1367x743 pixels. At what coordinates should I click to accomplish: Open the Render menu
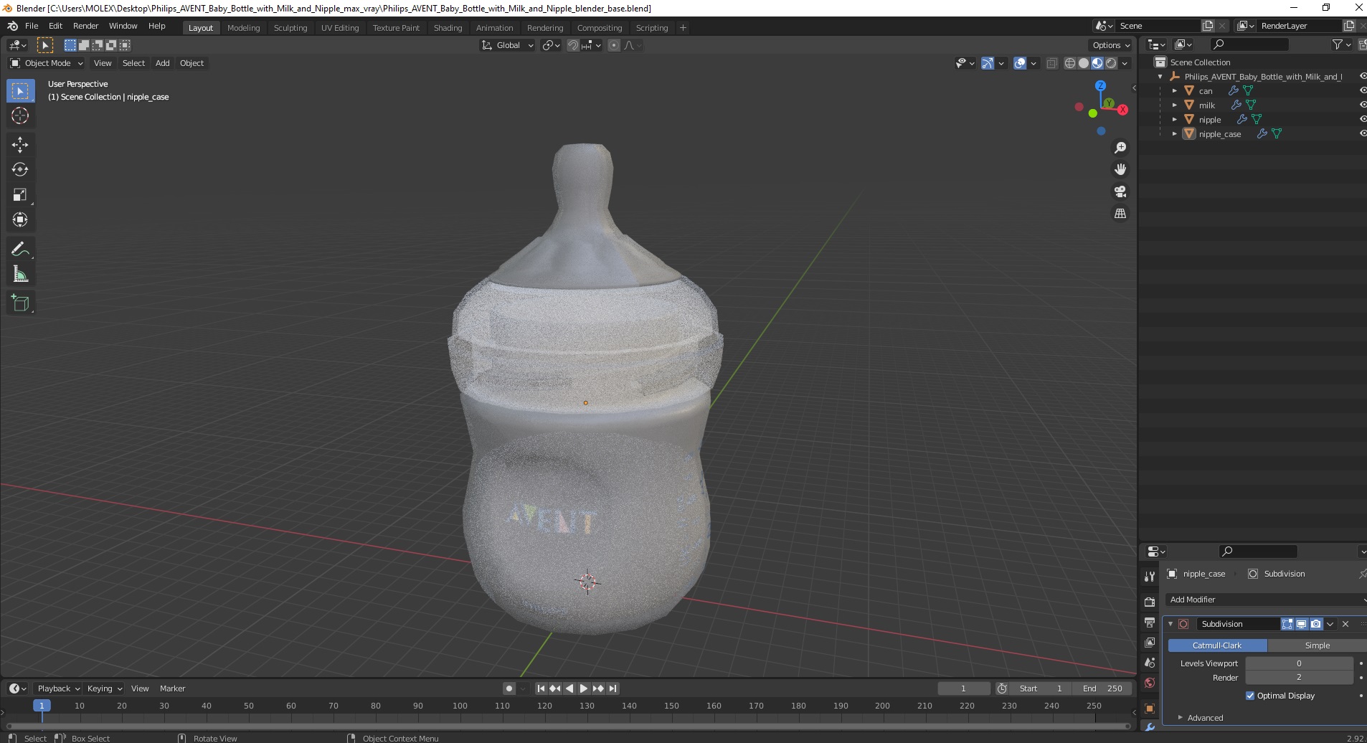(85, 26)
